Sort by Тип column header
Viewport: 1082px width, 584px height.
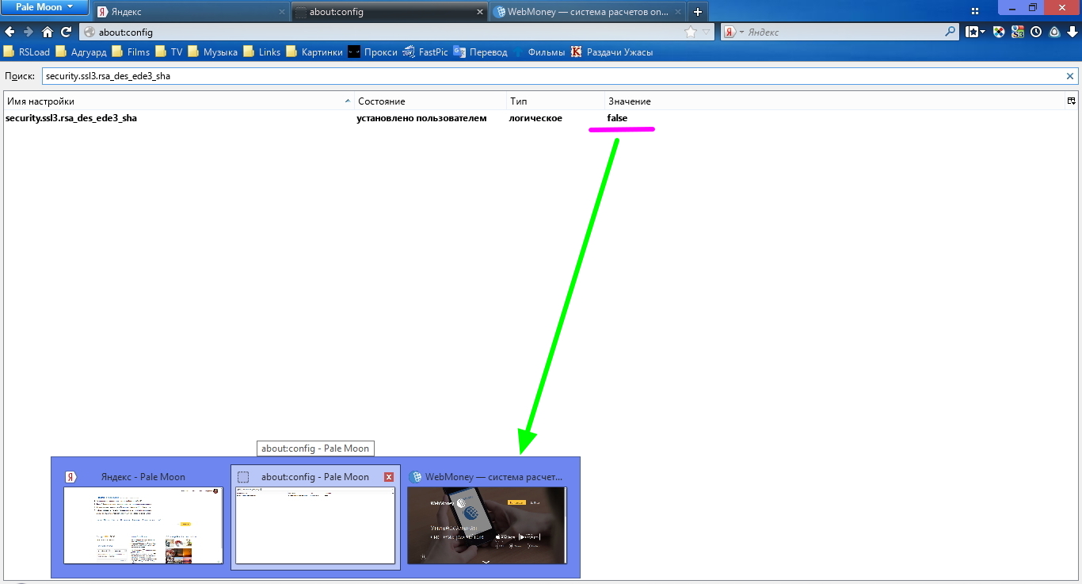[x=555, y=101]
